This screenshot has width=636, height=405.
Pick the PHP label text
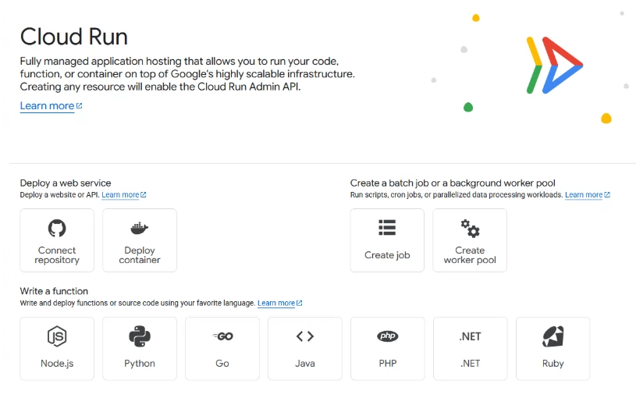(388, 363)
